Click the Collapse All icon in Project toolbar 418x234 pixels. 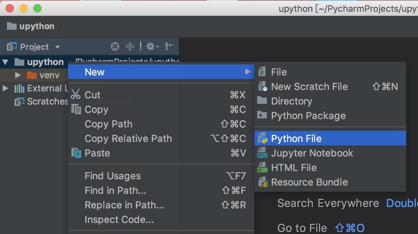point(130,46)
